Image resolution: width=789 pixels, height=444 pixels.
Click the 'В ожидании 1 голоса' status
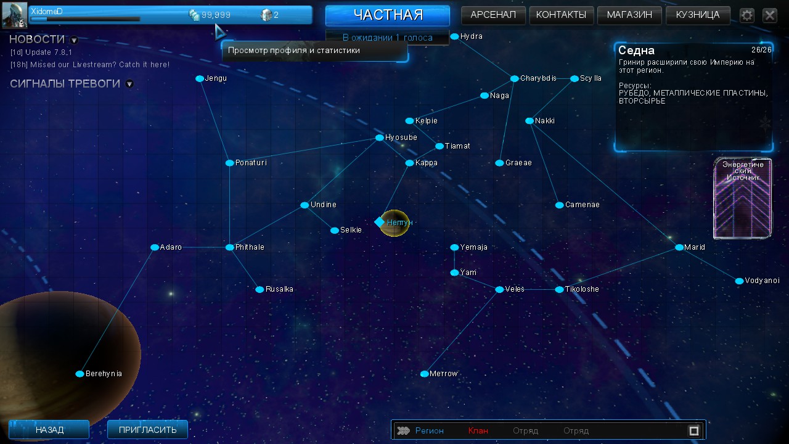click(x=388, y=38)
